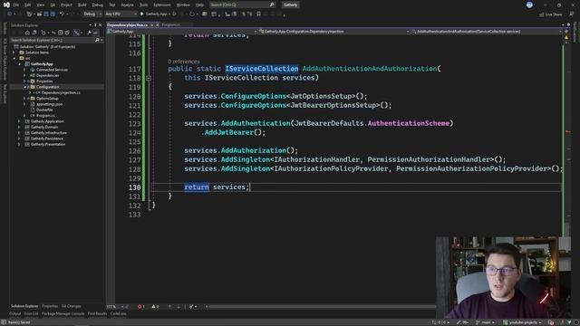Select Dockerfile in Solution Explorer

(44, 110)
